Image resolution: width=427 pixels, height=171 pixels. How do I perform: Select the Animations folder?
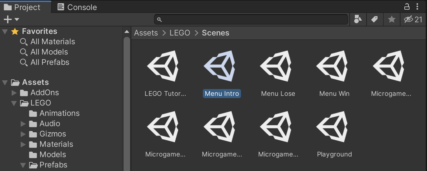click(54, 113)
